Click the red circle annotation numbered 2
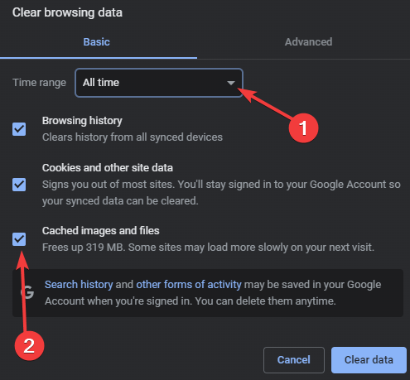 tap(29, 345)
